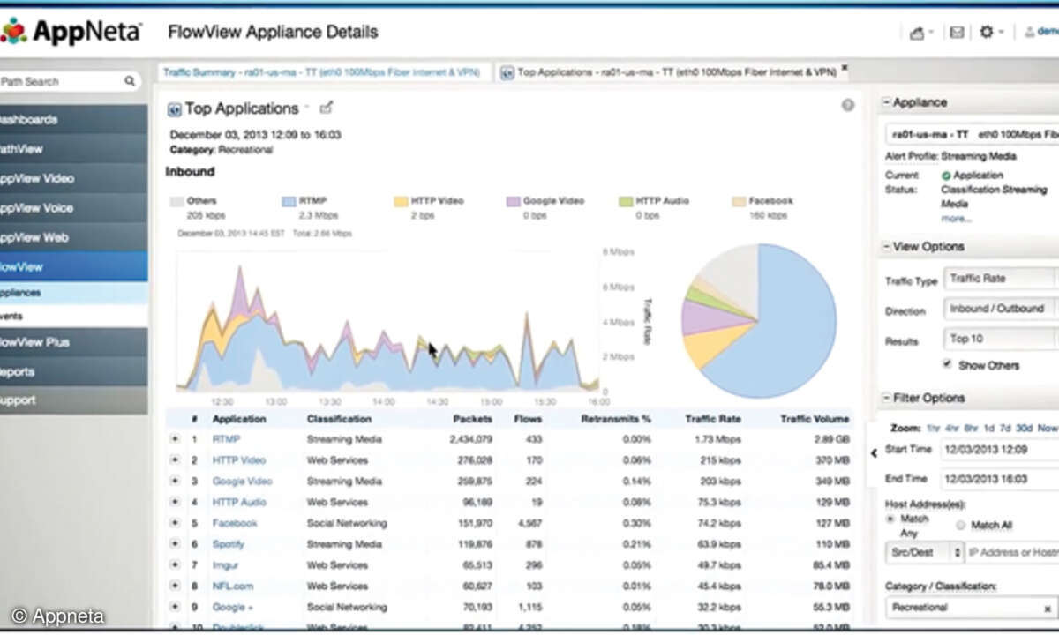1059x635 pixels.
Task: Collapse the View Options section
Action: click(886, 247)
